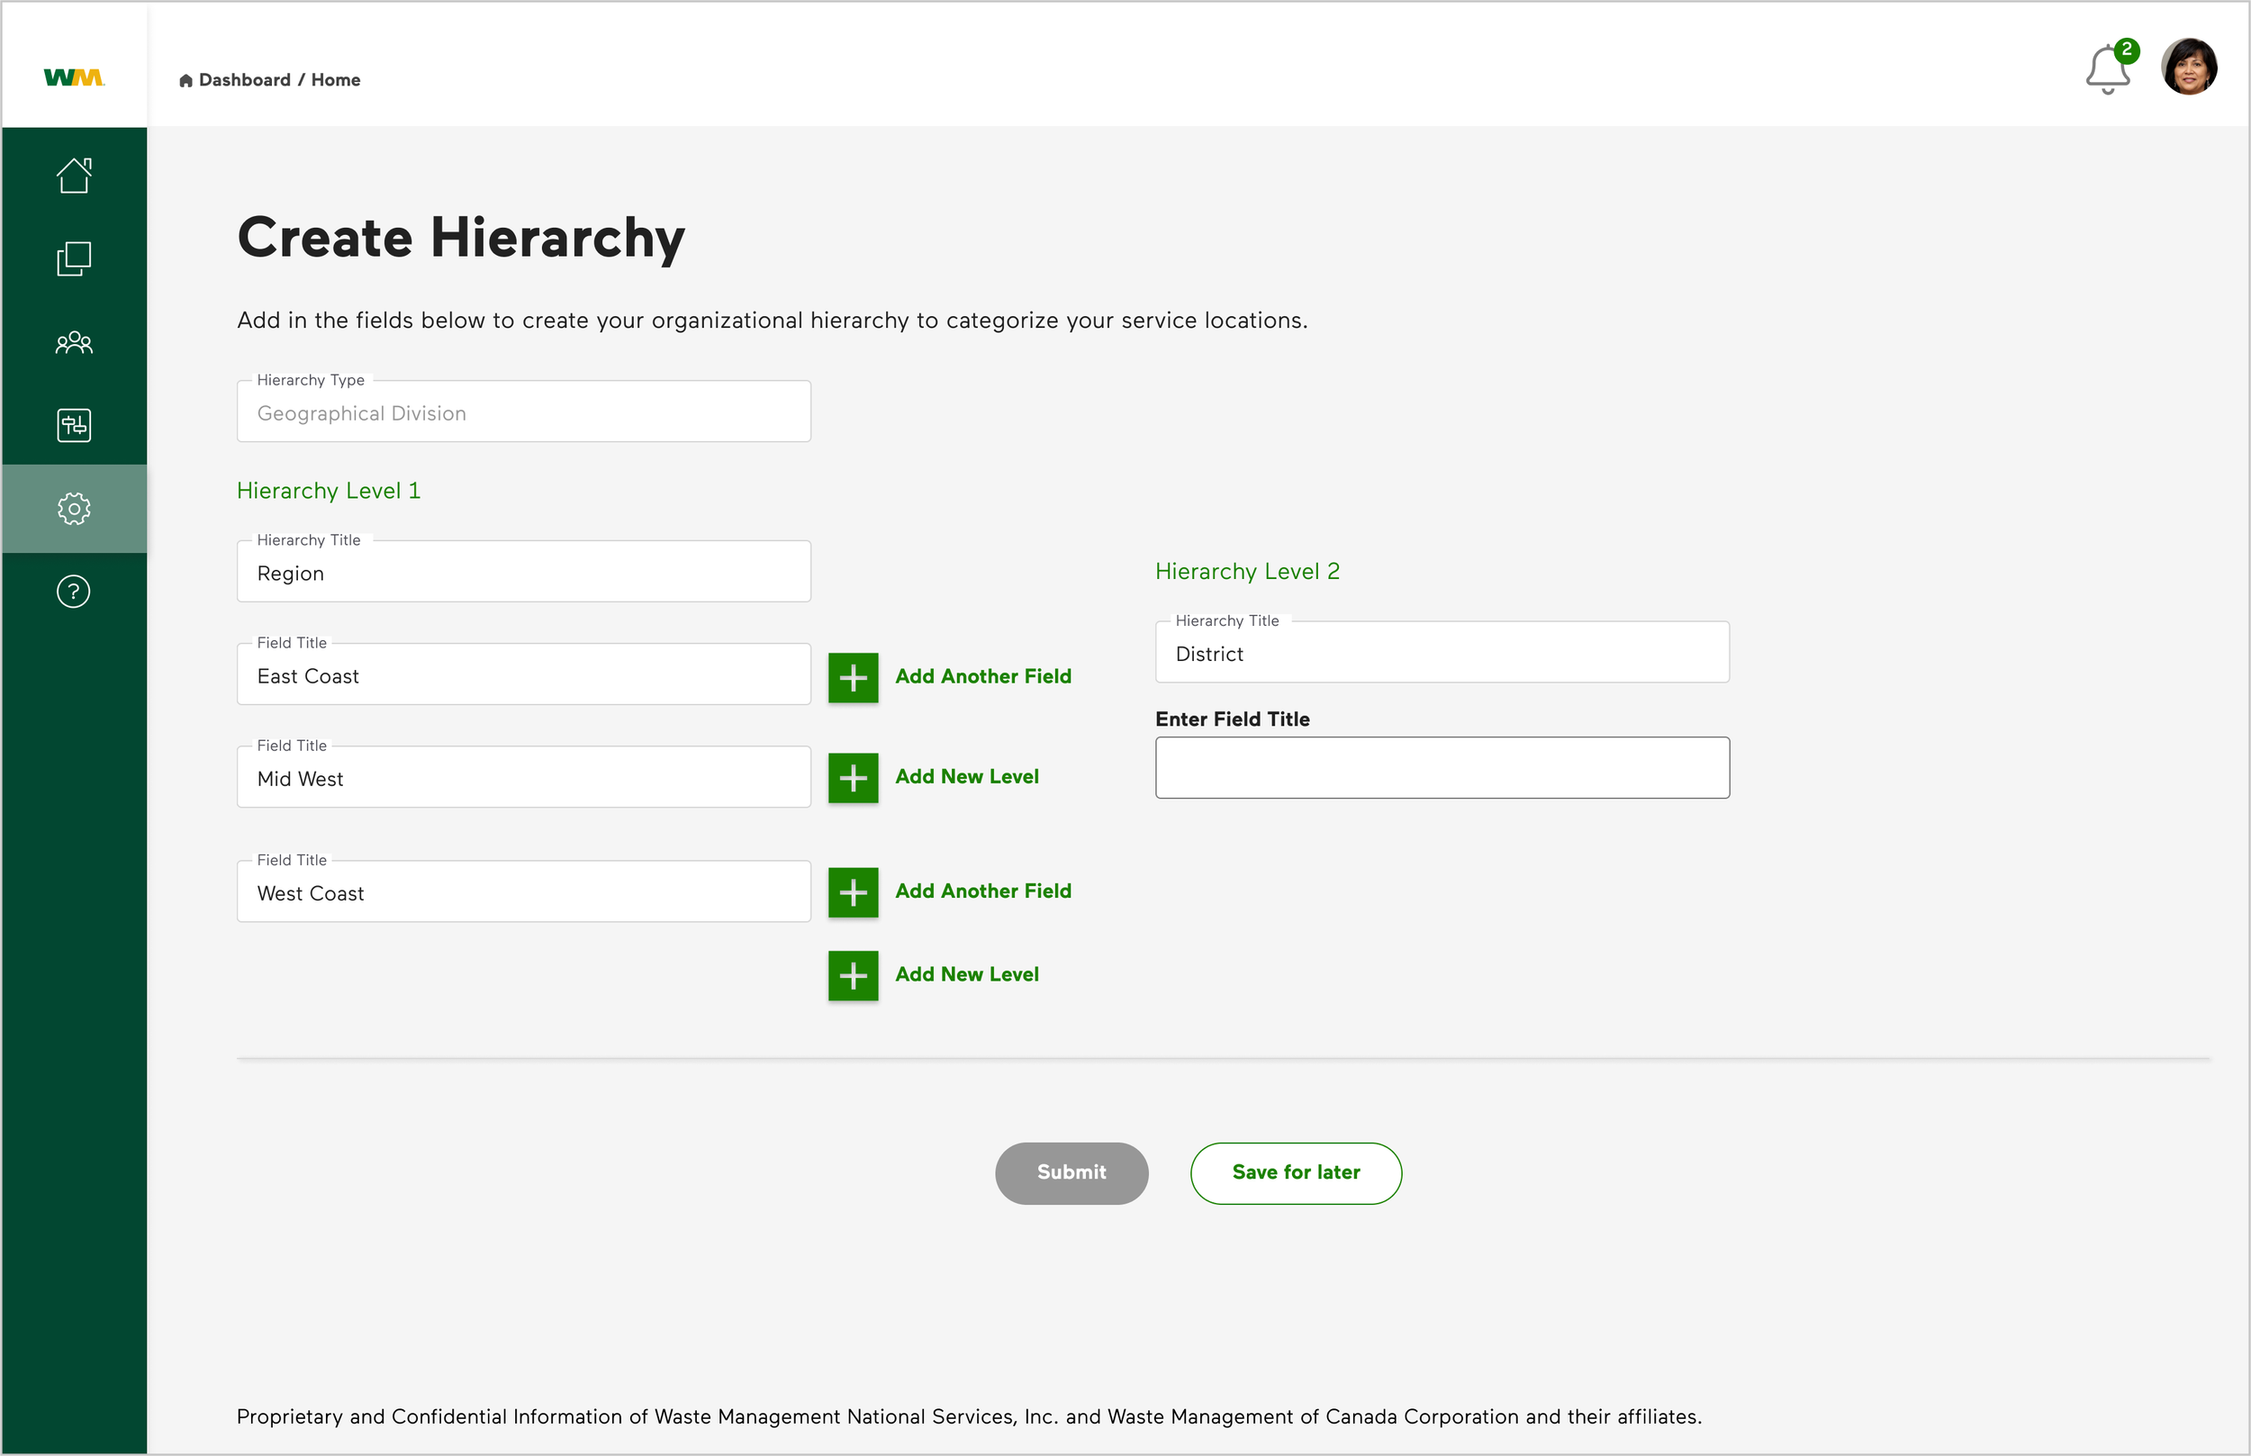The width and height of the screenshot is (2251, 1456).
Task: Click the Home breadcrumb item
Action: (336, 80)
